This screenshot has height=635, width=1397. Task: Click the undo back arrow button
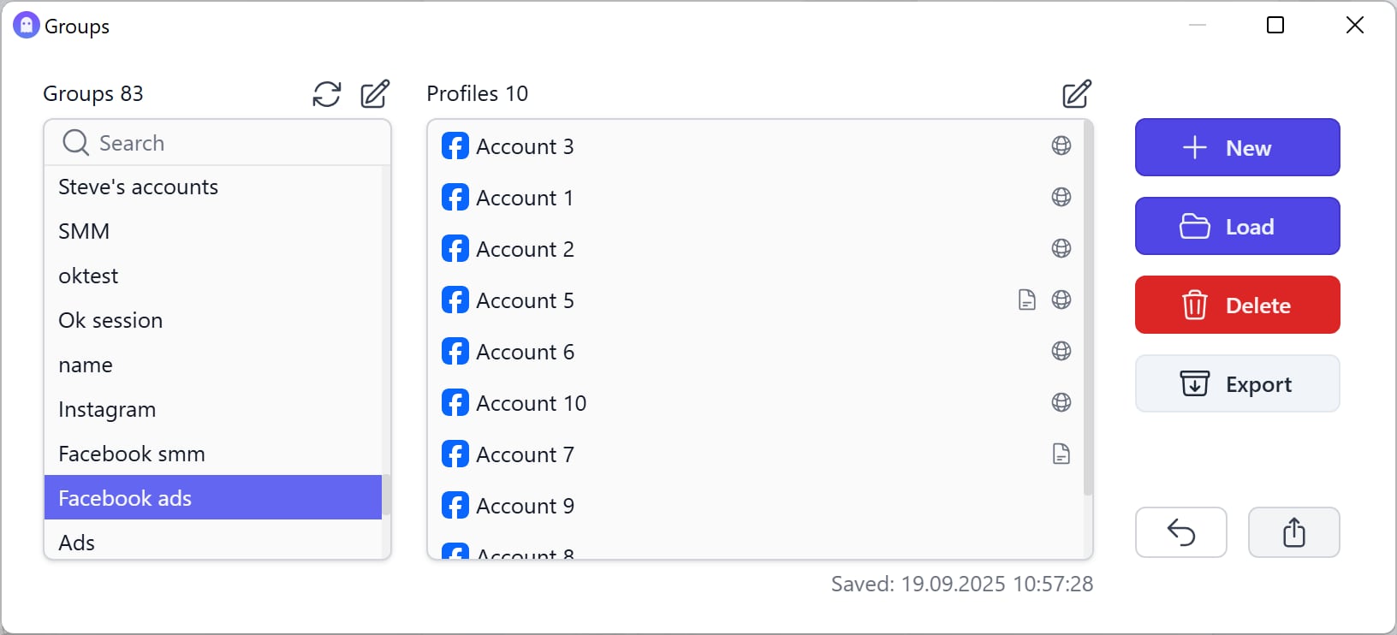tap(1181, 532)
